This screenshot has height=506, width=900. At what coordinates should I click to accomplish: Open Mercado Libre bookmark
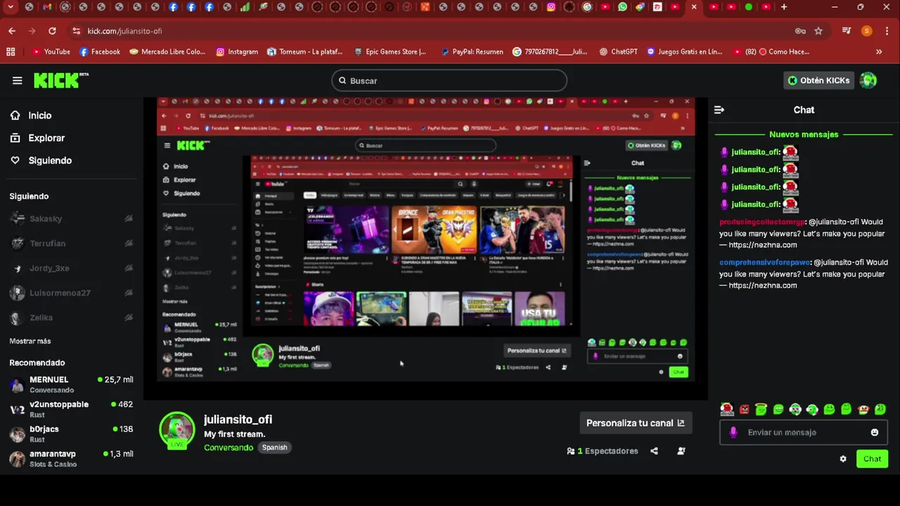(167, 51)
